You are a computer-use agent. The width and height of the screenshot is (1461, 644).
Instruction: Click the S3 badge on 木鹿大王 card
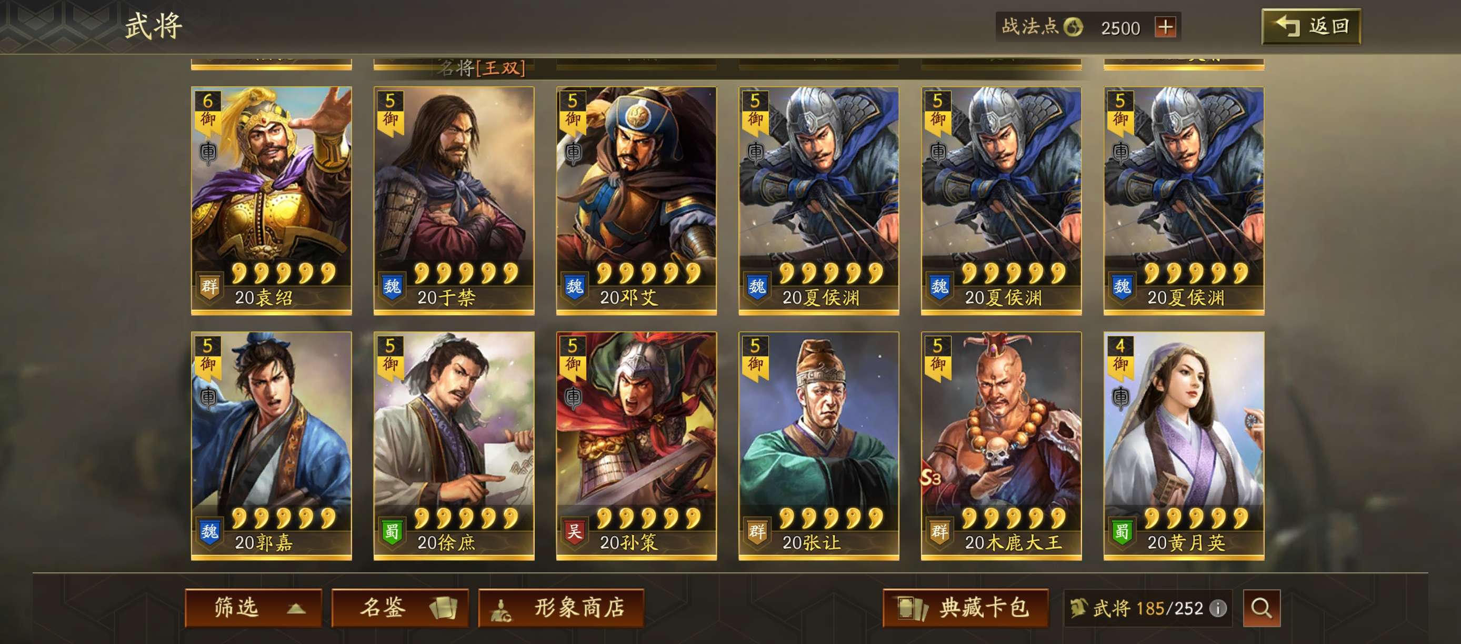[930, 478]
